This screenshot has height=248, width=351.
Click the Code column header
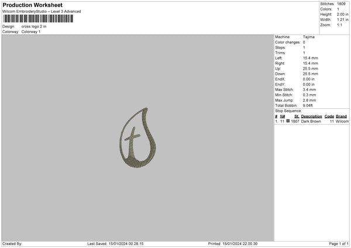click(x=329, y=116)
